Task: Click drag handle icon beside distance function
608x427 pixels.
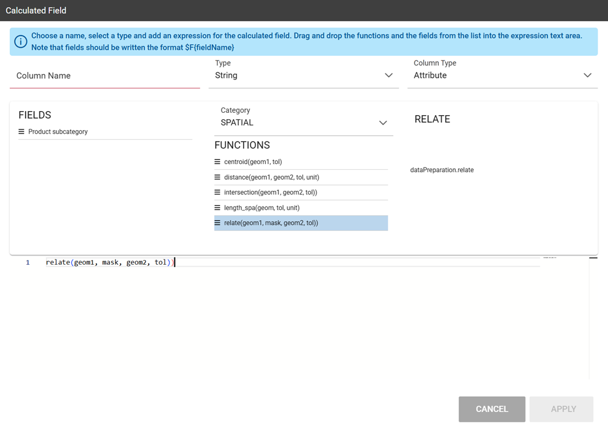Action: pyautogui.click(x=217, y=177)
